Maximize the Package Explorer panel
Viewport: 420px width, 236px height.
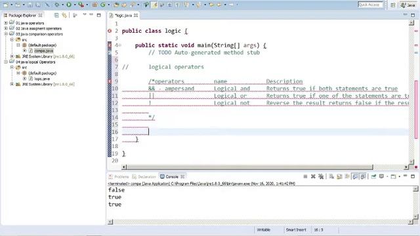click(x=98, y=15)
